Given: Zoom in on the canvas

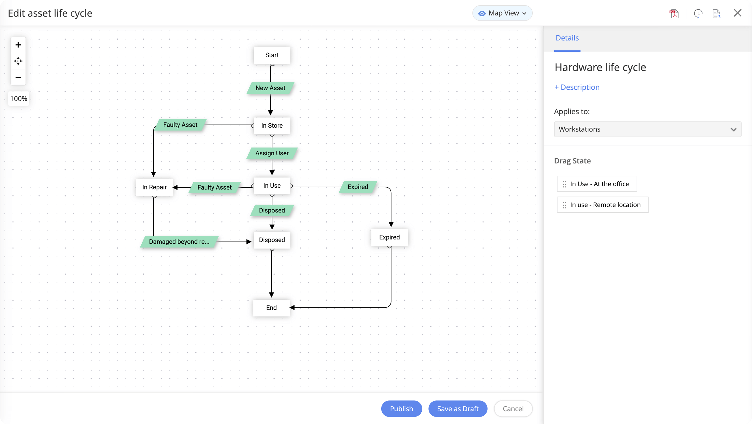Looking at the screenshot, I should tap(18, 45).
